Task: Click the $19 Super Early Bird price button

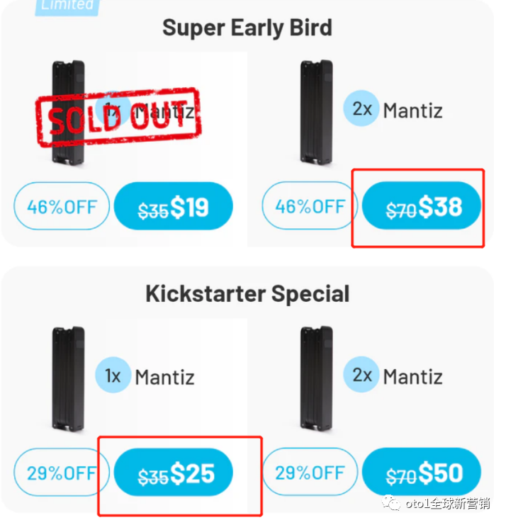Action: tap(173, 207)
